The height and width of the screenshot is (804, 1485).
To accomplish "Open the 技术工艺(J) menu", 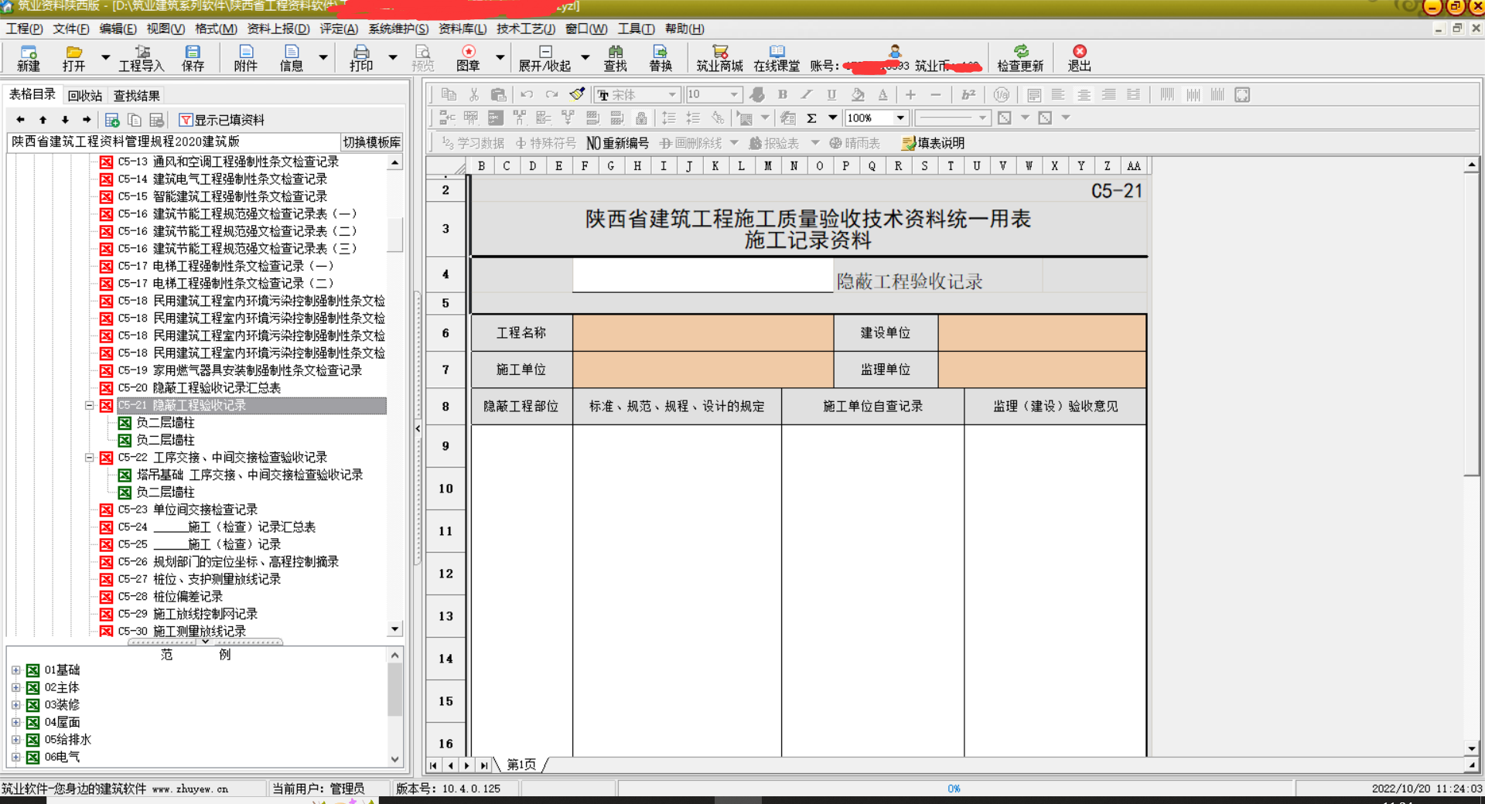I will (x=526, y=29).
